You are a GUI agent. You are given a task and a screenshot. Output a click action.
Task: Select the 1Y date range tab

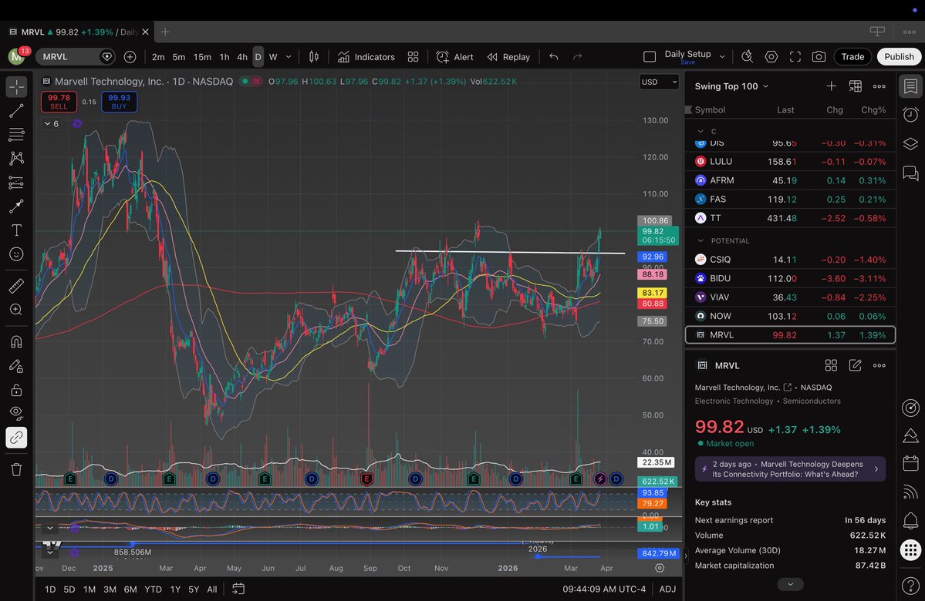(174, 589)
